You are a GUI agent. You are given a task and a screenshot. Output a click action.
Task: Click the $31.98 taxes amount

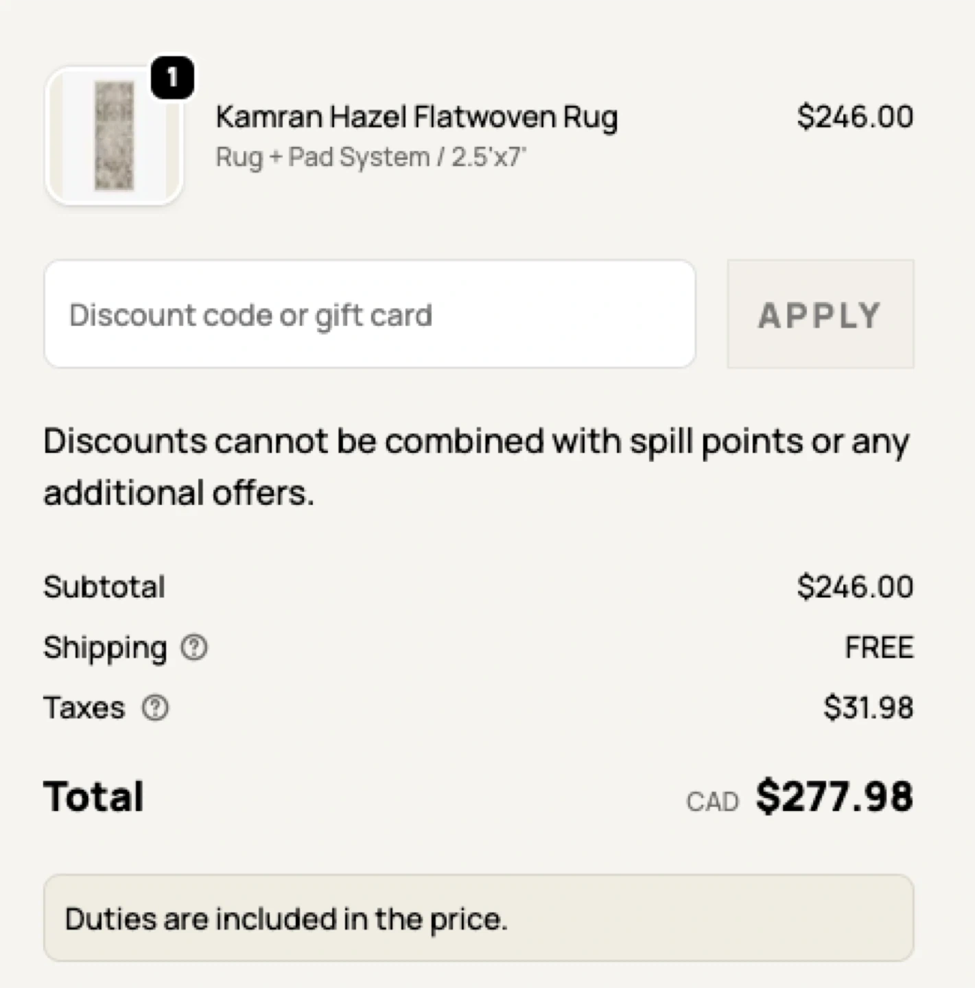coord(868,707)
